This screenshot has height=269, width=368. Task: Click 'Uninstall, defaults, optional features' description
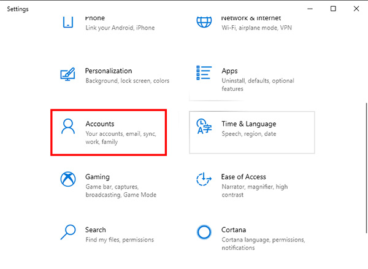point(258,85)
